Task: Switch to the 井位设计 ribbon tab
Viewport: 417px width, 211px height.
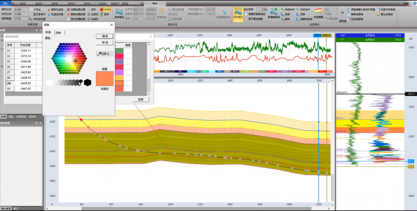Action: pos(94,3)
